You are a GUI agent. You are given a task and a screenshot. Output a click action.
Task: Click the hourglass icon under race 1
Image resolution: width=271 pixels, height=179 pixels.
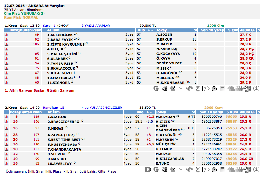[x=198, y=88]
